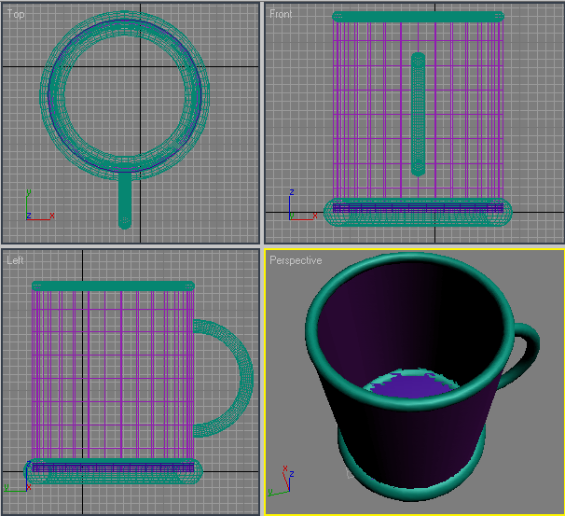
Task: Select the vertical mug handle in Front viewport
Action: 418,114
